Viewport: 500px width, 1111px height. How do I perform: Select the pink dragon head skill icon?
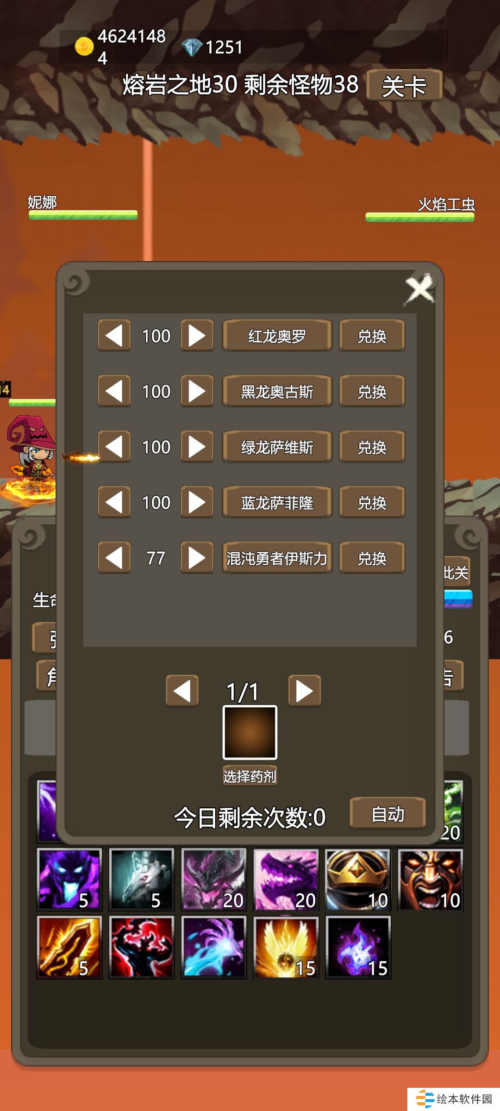(286, 880)
